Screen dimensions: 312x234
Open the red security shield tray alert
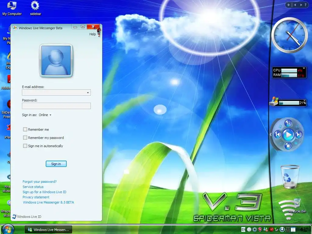click(x=260, y=229)
